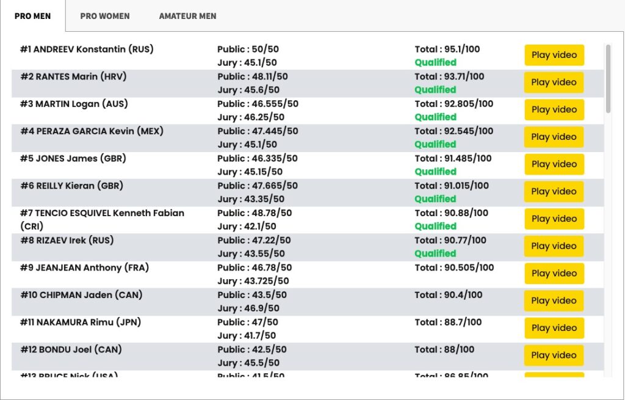Click the #12 BONDU Joel (CAN) row name

[x=71, y=350]
